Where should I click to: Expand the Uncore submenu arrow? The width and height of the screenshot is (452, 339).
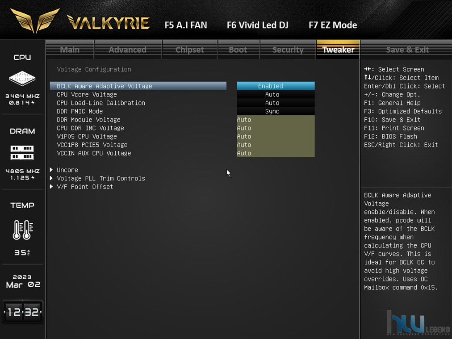pyautogui.click(x=51, y=170)
